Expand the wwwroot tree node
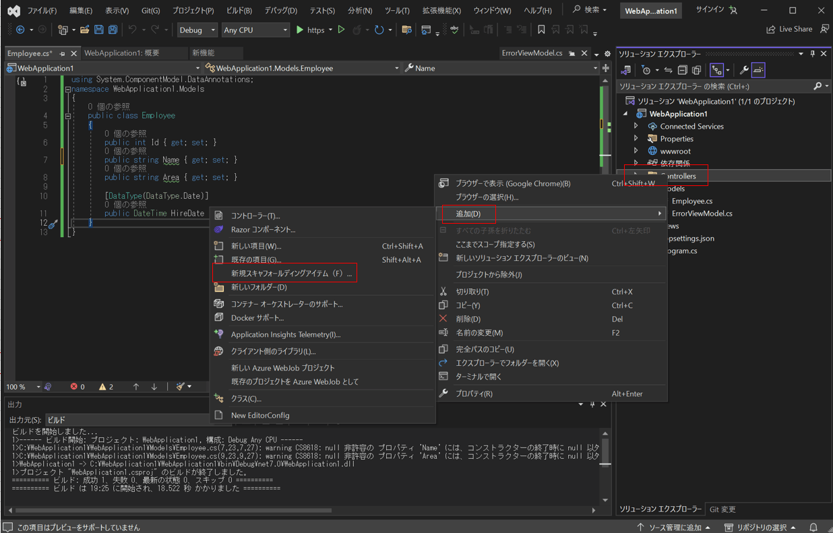Viewport: 833px width, 533px height. tap(636, 151)
